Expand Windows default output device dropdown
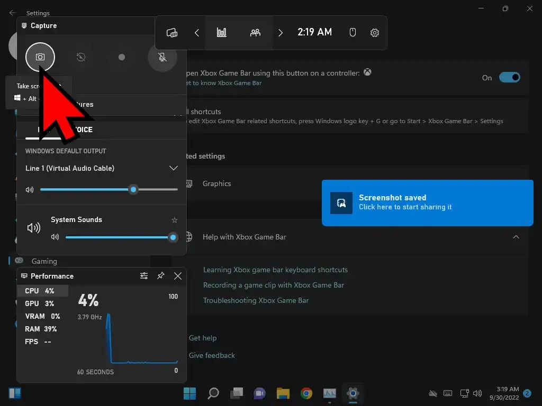This screenshot has width=542, height=406. click(173, 168)
